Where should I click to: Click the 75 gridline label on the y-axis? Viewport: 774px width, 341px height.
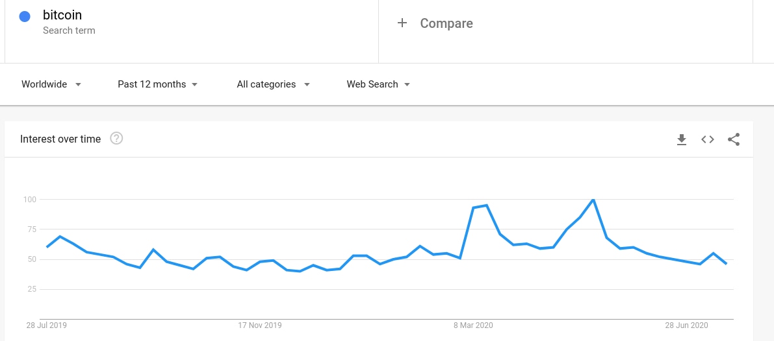pos(30,229)
